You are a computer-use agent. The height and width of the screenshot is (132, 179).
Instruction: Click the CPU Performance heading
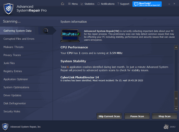pos(74,47)
